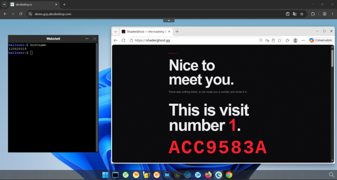Open the Chrome profile icon
Viewport: 337px width, 180px height.
324,14
